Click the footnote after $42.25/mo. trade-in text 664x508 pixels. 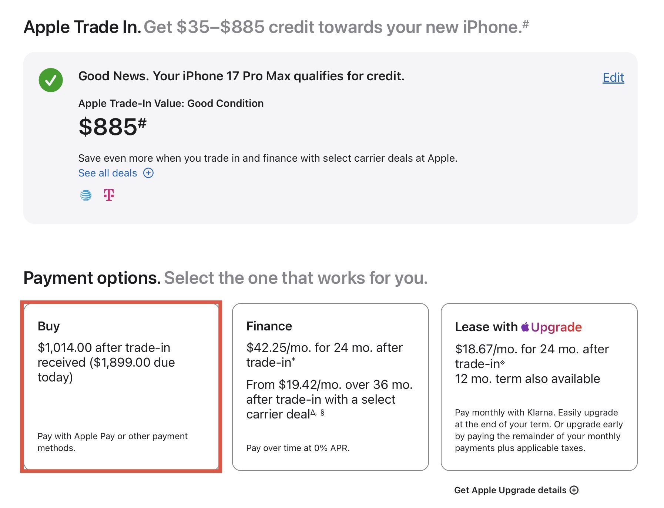pyautogui.click(x=294, y=359)
